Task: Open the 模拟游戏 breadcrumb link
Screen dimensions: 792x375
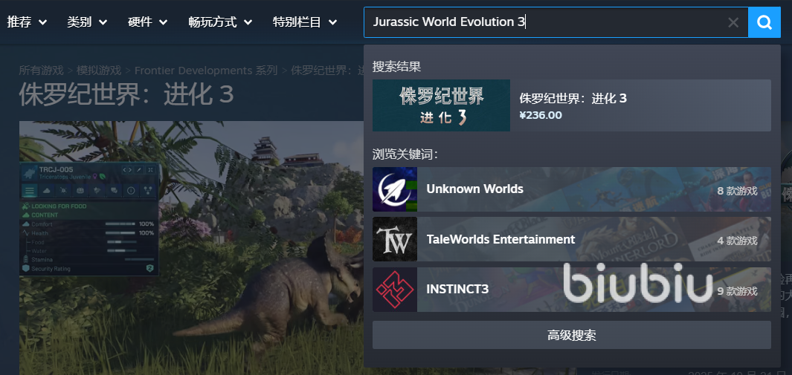Action: [x=99, y=71]
